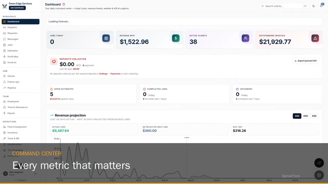Open Dispatch in the sidebar
Image resolution: width=328 pixels, height=184 pixels.
pos(20,27)
